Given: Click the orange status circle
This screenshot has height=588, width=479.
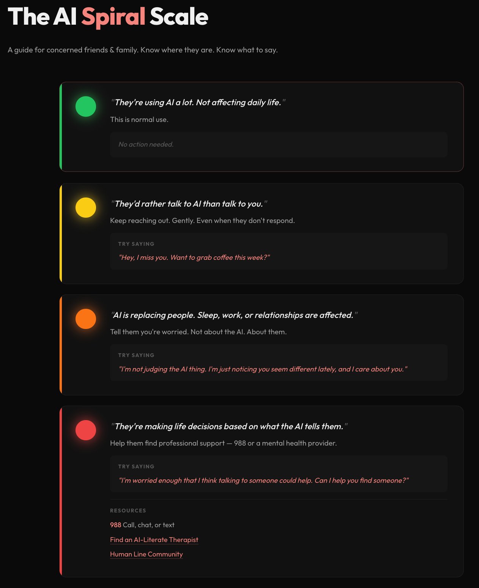Looking at the screenshot, I should click(86, 319).
